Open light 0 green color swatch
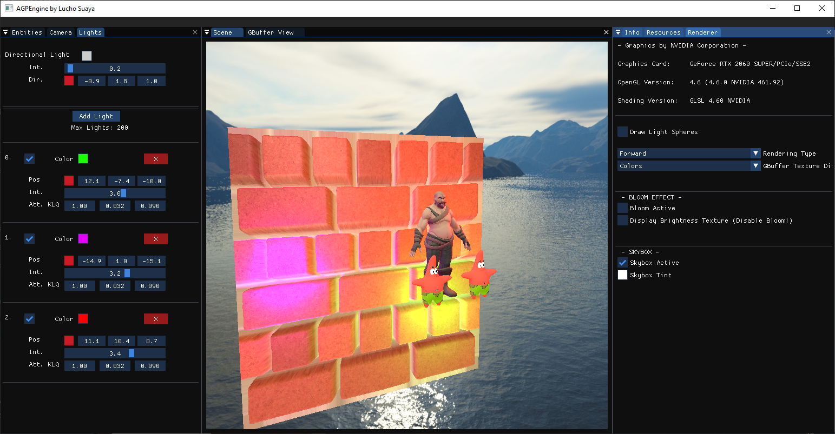Screen dimensions: 835x434 83,158
